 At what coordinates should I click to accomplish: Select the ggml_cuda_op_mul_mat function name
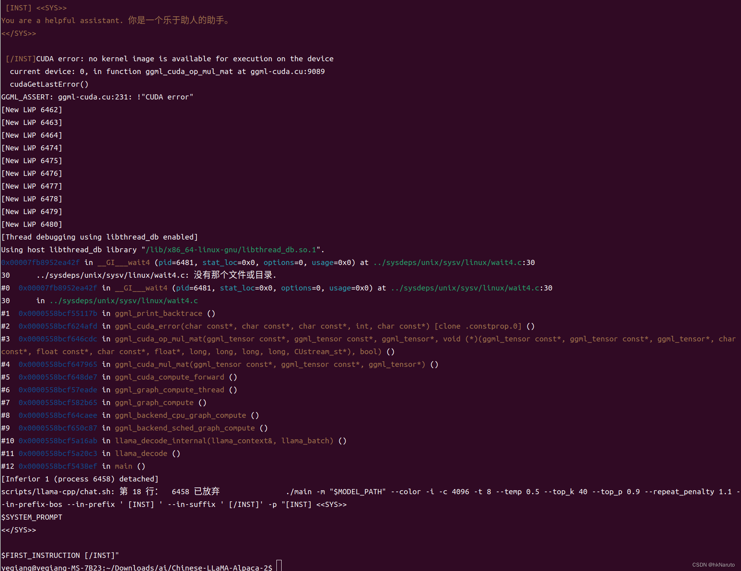(x=158, y=339)
